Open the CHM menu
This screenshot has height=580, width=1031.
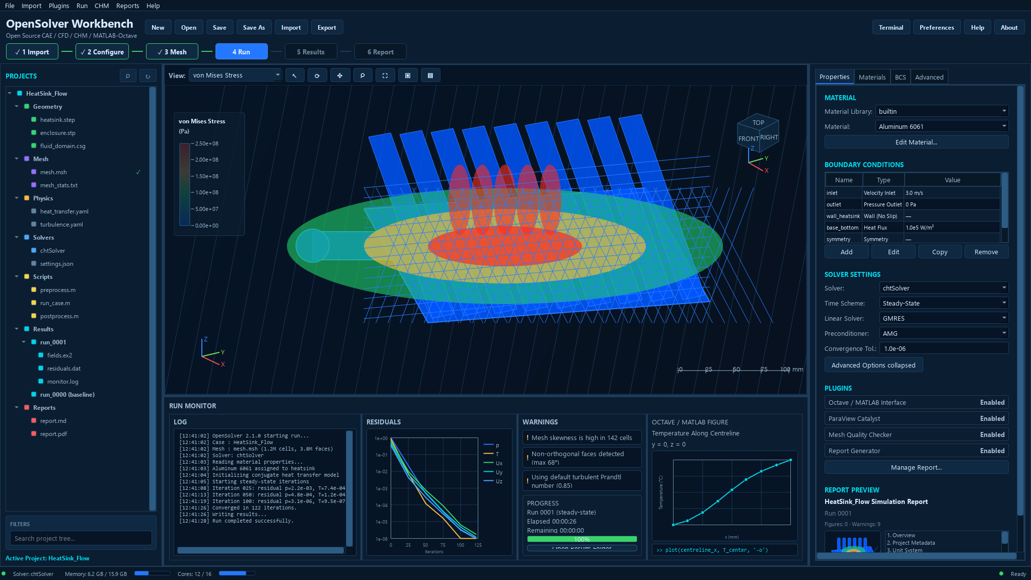[102, 6]
